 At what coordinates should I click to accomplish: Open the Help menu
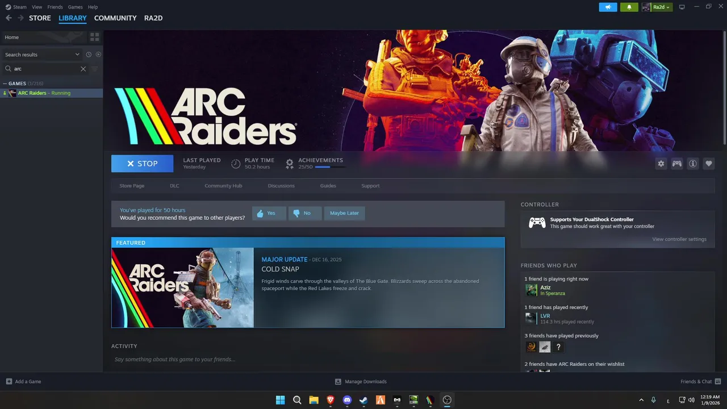point(93,7)
